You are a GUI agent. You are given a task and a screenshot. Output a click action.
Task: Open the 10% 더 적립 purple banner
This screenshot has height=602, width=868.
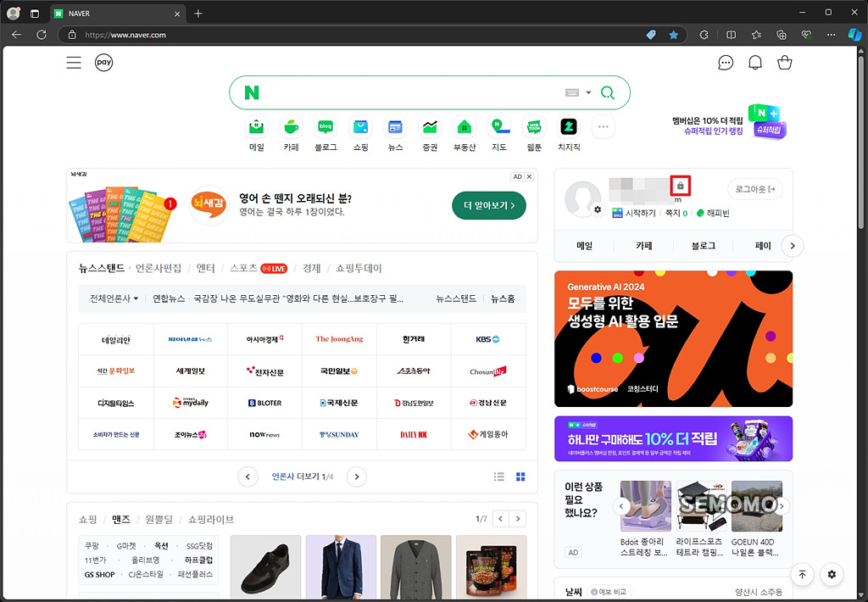673,438
